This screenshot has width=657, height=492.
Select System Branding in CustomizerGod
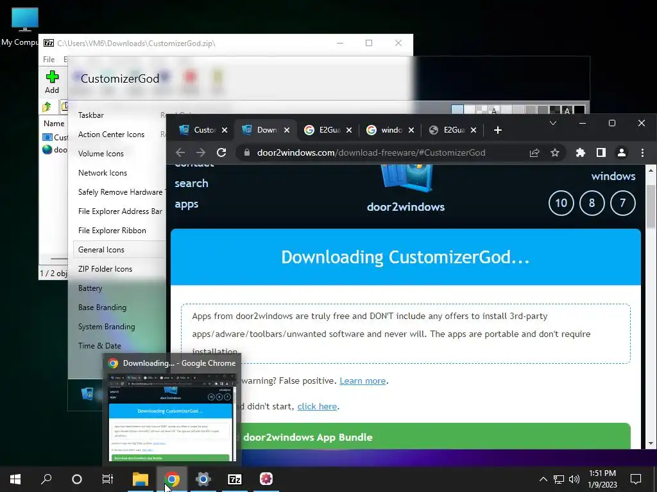pos(107,327)
